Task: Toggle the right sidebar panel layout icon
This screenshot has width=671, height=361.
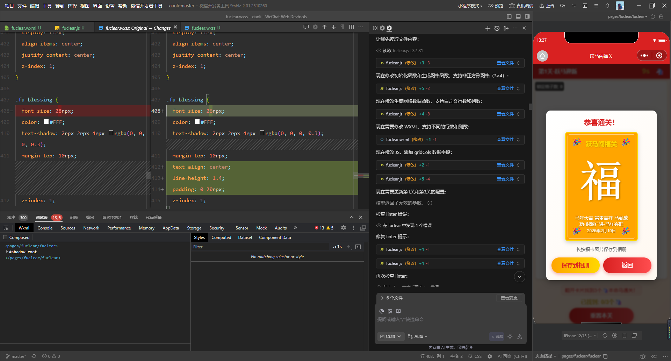Action: click(527, 16)
